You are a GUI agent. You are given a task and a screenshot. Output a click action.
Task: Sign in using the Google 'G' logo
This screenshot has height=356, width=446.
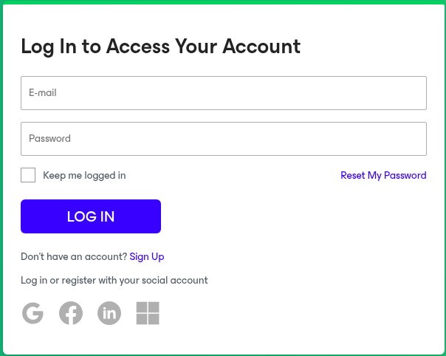coord(32,313)
